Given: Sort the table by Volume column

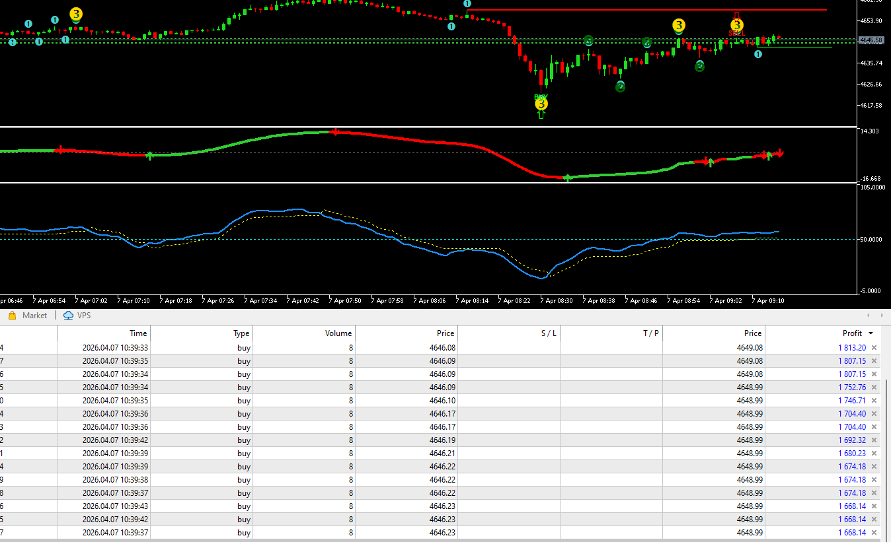Looking at the screenshot, I should click(338, 333).
